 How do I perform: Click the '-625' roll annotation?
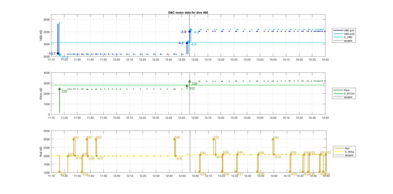pos(293,174)
